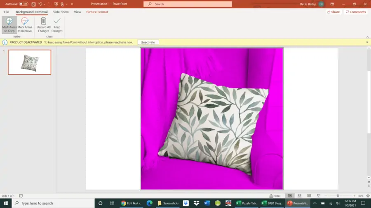Switch to Slide Sorter view
Viewport: 371px width, 208px height.
click(299, 196)
